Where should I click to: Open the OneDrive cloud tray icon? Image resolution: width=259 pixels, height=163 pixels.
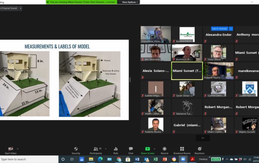coord(231,159)
